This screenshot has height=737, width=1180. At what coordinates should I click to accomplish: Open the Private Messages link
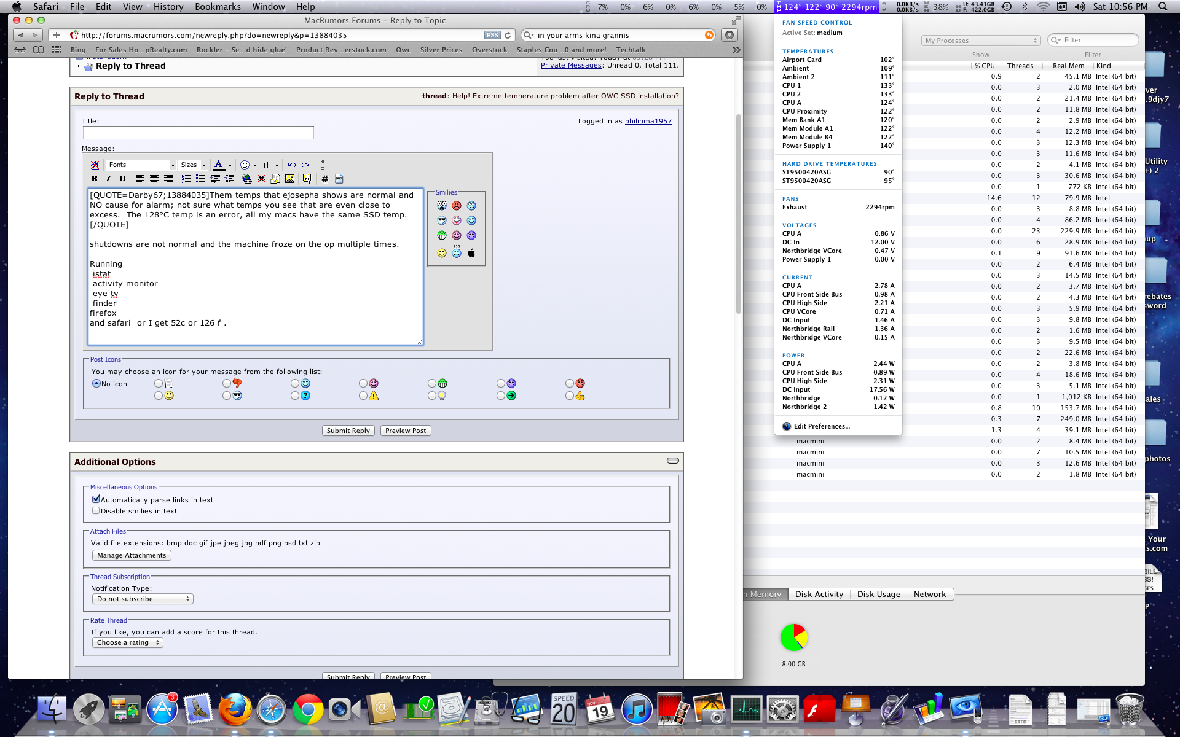point(571,65)
